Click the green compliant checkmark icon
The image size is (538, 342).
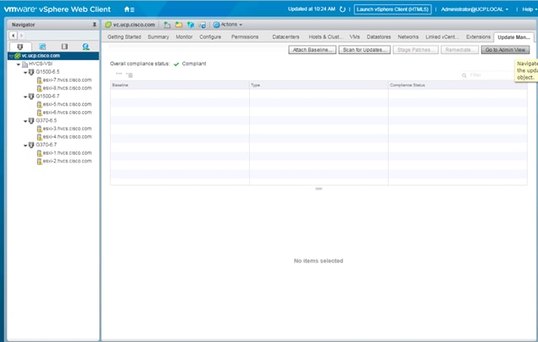(x=176, y=64)
